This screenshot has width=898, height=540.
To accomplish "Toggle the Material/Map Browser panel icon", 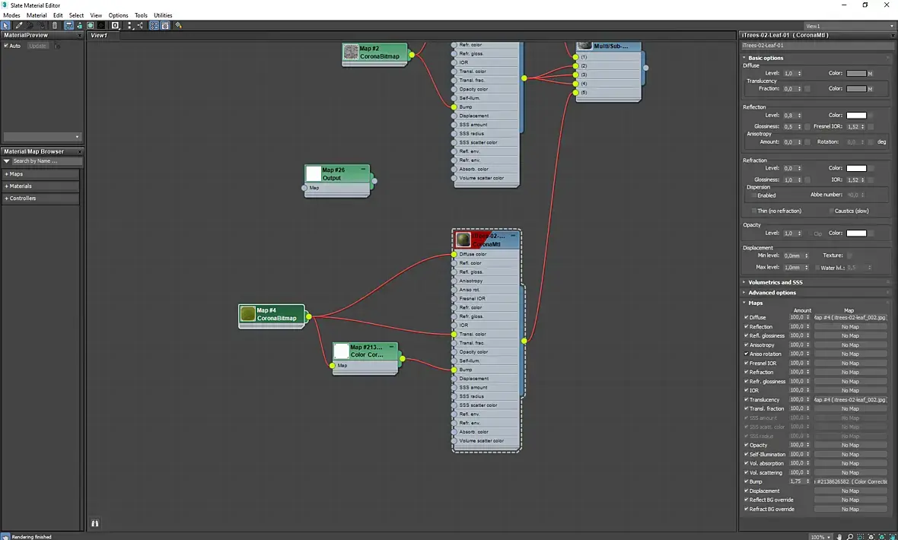I will tap(154, 26).
